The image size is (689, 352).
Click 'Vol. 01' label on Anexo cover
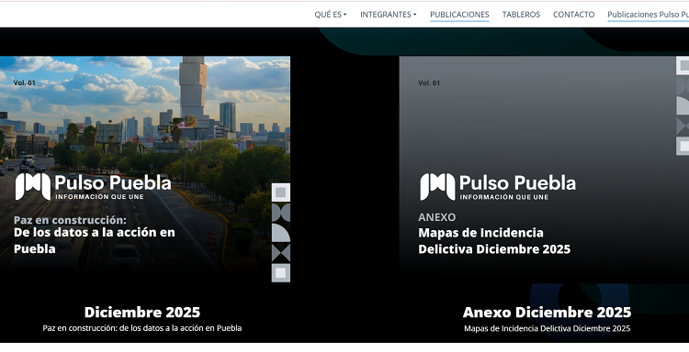coord(429,82)
